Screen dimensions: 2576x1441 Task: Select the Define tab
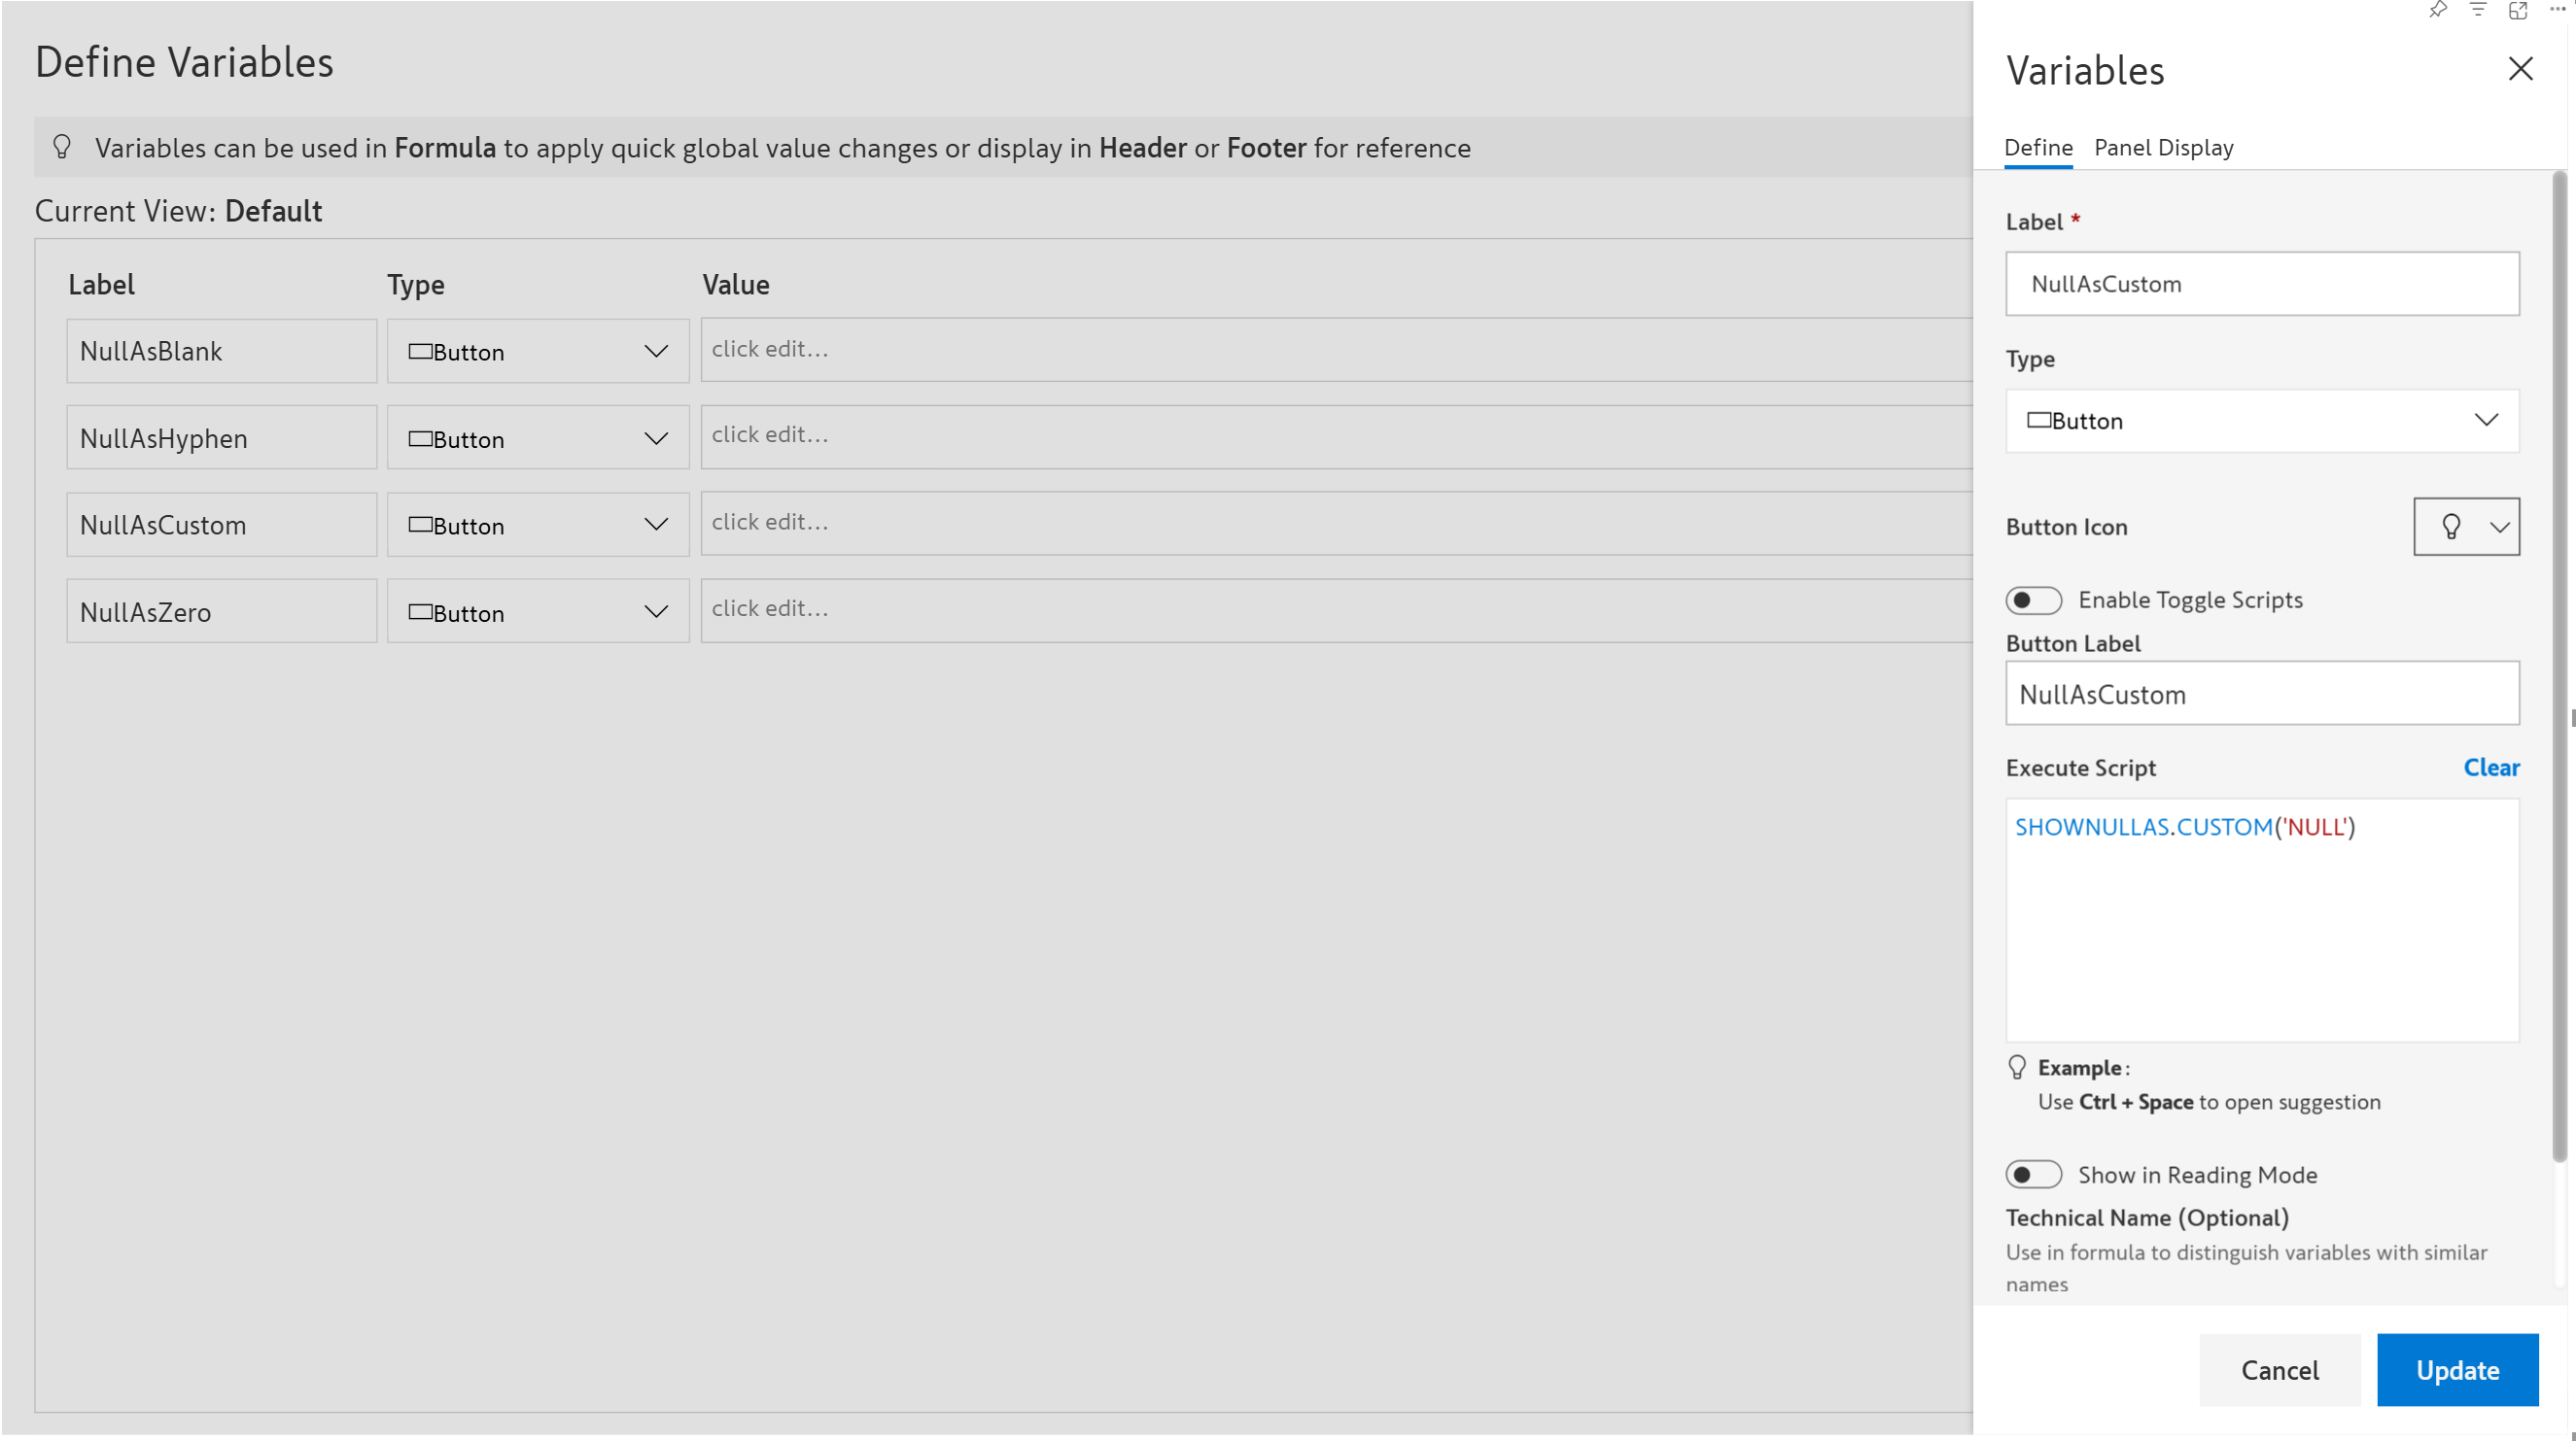[x=2038, y=148]
